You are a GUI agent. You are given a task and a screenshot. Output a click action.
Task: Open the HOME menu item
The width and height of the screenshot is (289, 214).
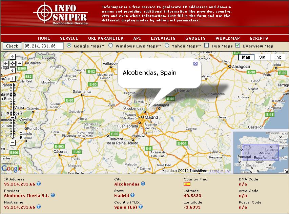pyautogui.click(x=44, y=38)
